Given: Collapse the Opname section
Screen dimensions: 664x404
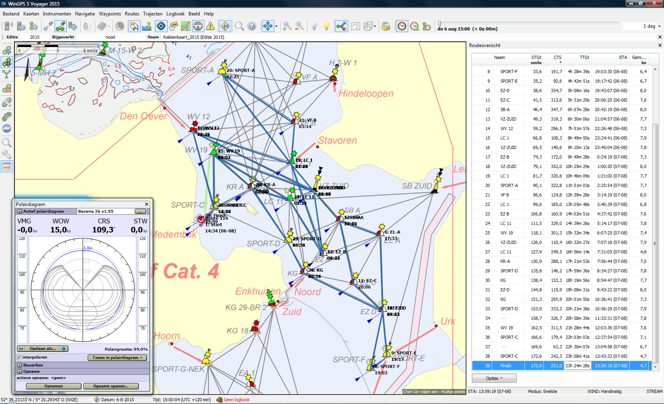Looking at the screenshot, I should pos(19,372).
